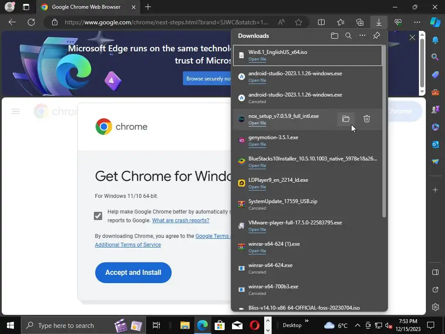Click Windows Start button

[10, 325]
